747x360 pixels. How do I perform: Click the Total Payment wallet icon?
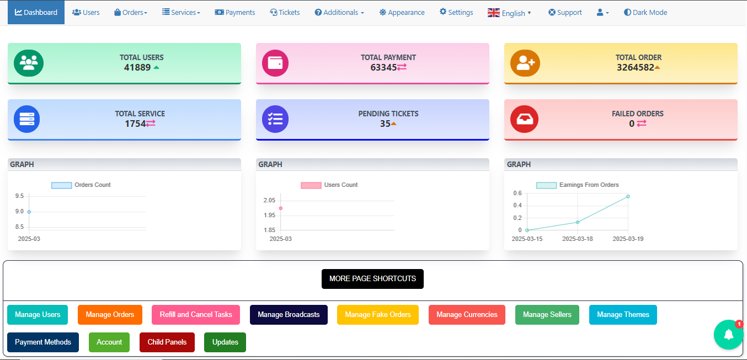275,63
